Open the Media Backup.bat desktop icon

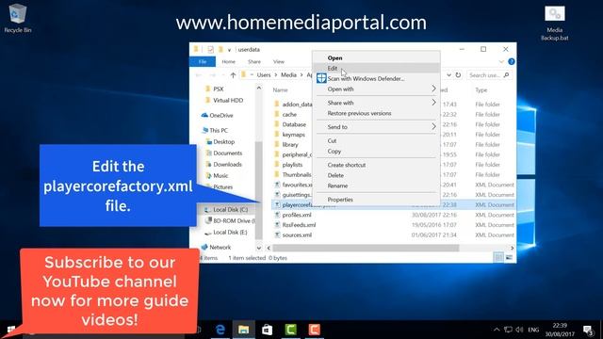(555, 23)
